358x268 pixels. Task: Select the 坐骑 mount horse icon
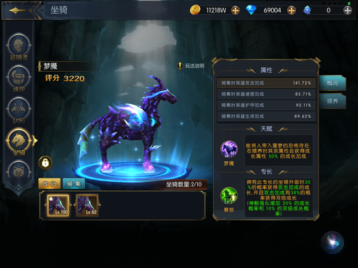tap(19, 142)
